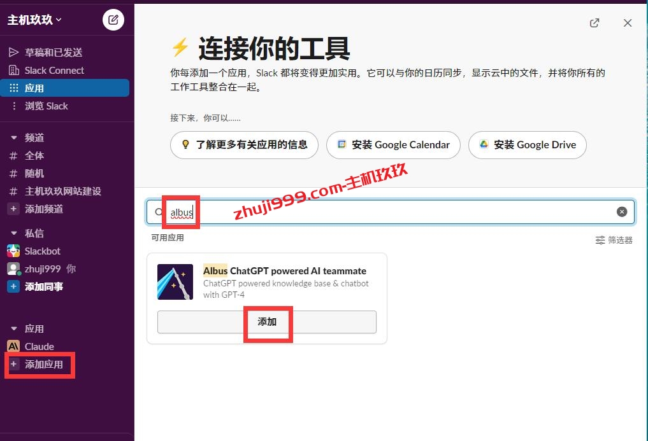The width and height of the screenshot is (648, 441).
Task: Clear the albus search text
Action: click(x=622, y=212)
